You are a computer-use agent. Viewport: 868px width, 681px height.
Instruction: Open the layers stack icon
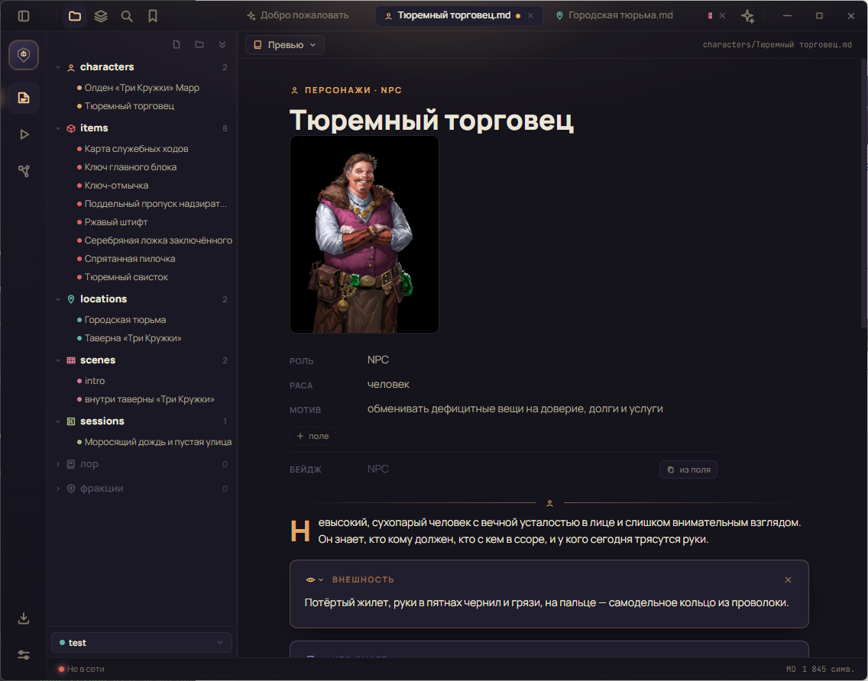(x=101, y=16)
